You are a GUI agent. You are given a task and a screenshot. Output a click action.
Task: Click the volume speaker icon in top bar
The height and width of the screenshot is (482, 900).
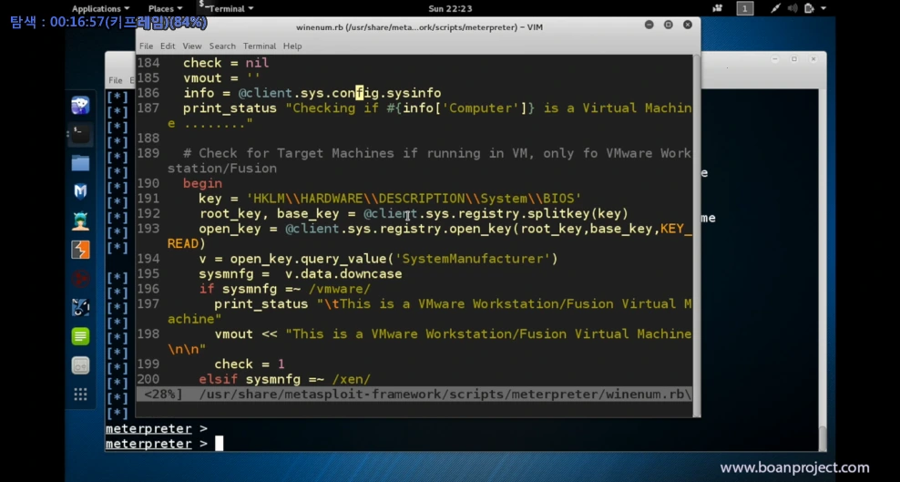pyautogui.click(x=793, y=8)
